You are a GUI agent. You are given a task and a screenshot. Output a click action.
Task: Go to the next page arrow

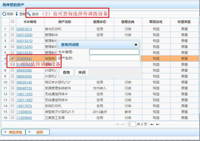(152, 124)
